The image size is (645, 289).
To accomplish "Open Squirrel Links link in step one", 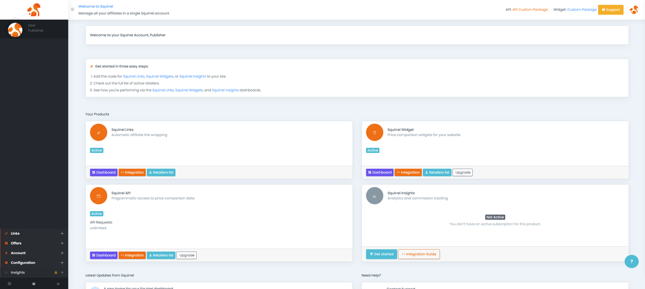I will click(x=134, y=76).
